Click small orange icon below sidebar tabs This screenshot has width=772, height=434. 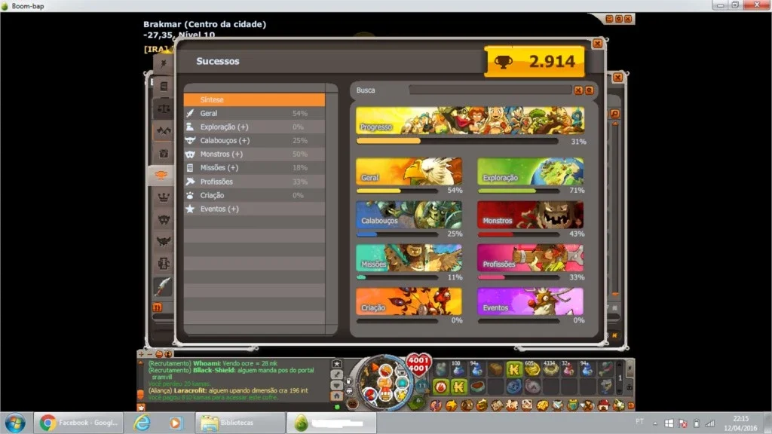point(157,307)
